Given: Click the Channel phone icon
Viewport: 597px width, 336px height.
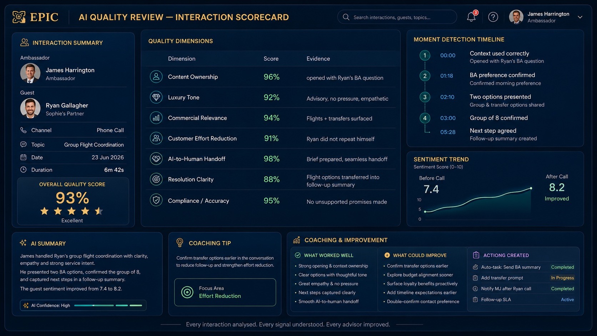Looking at the screenshot, I should (23, 130).
